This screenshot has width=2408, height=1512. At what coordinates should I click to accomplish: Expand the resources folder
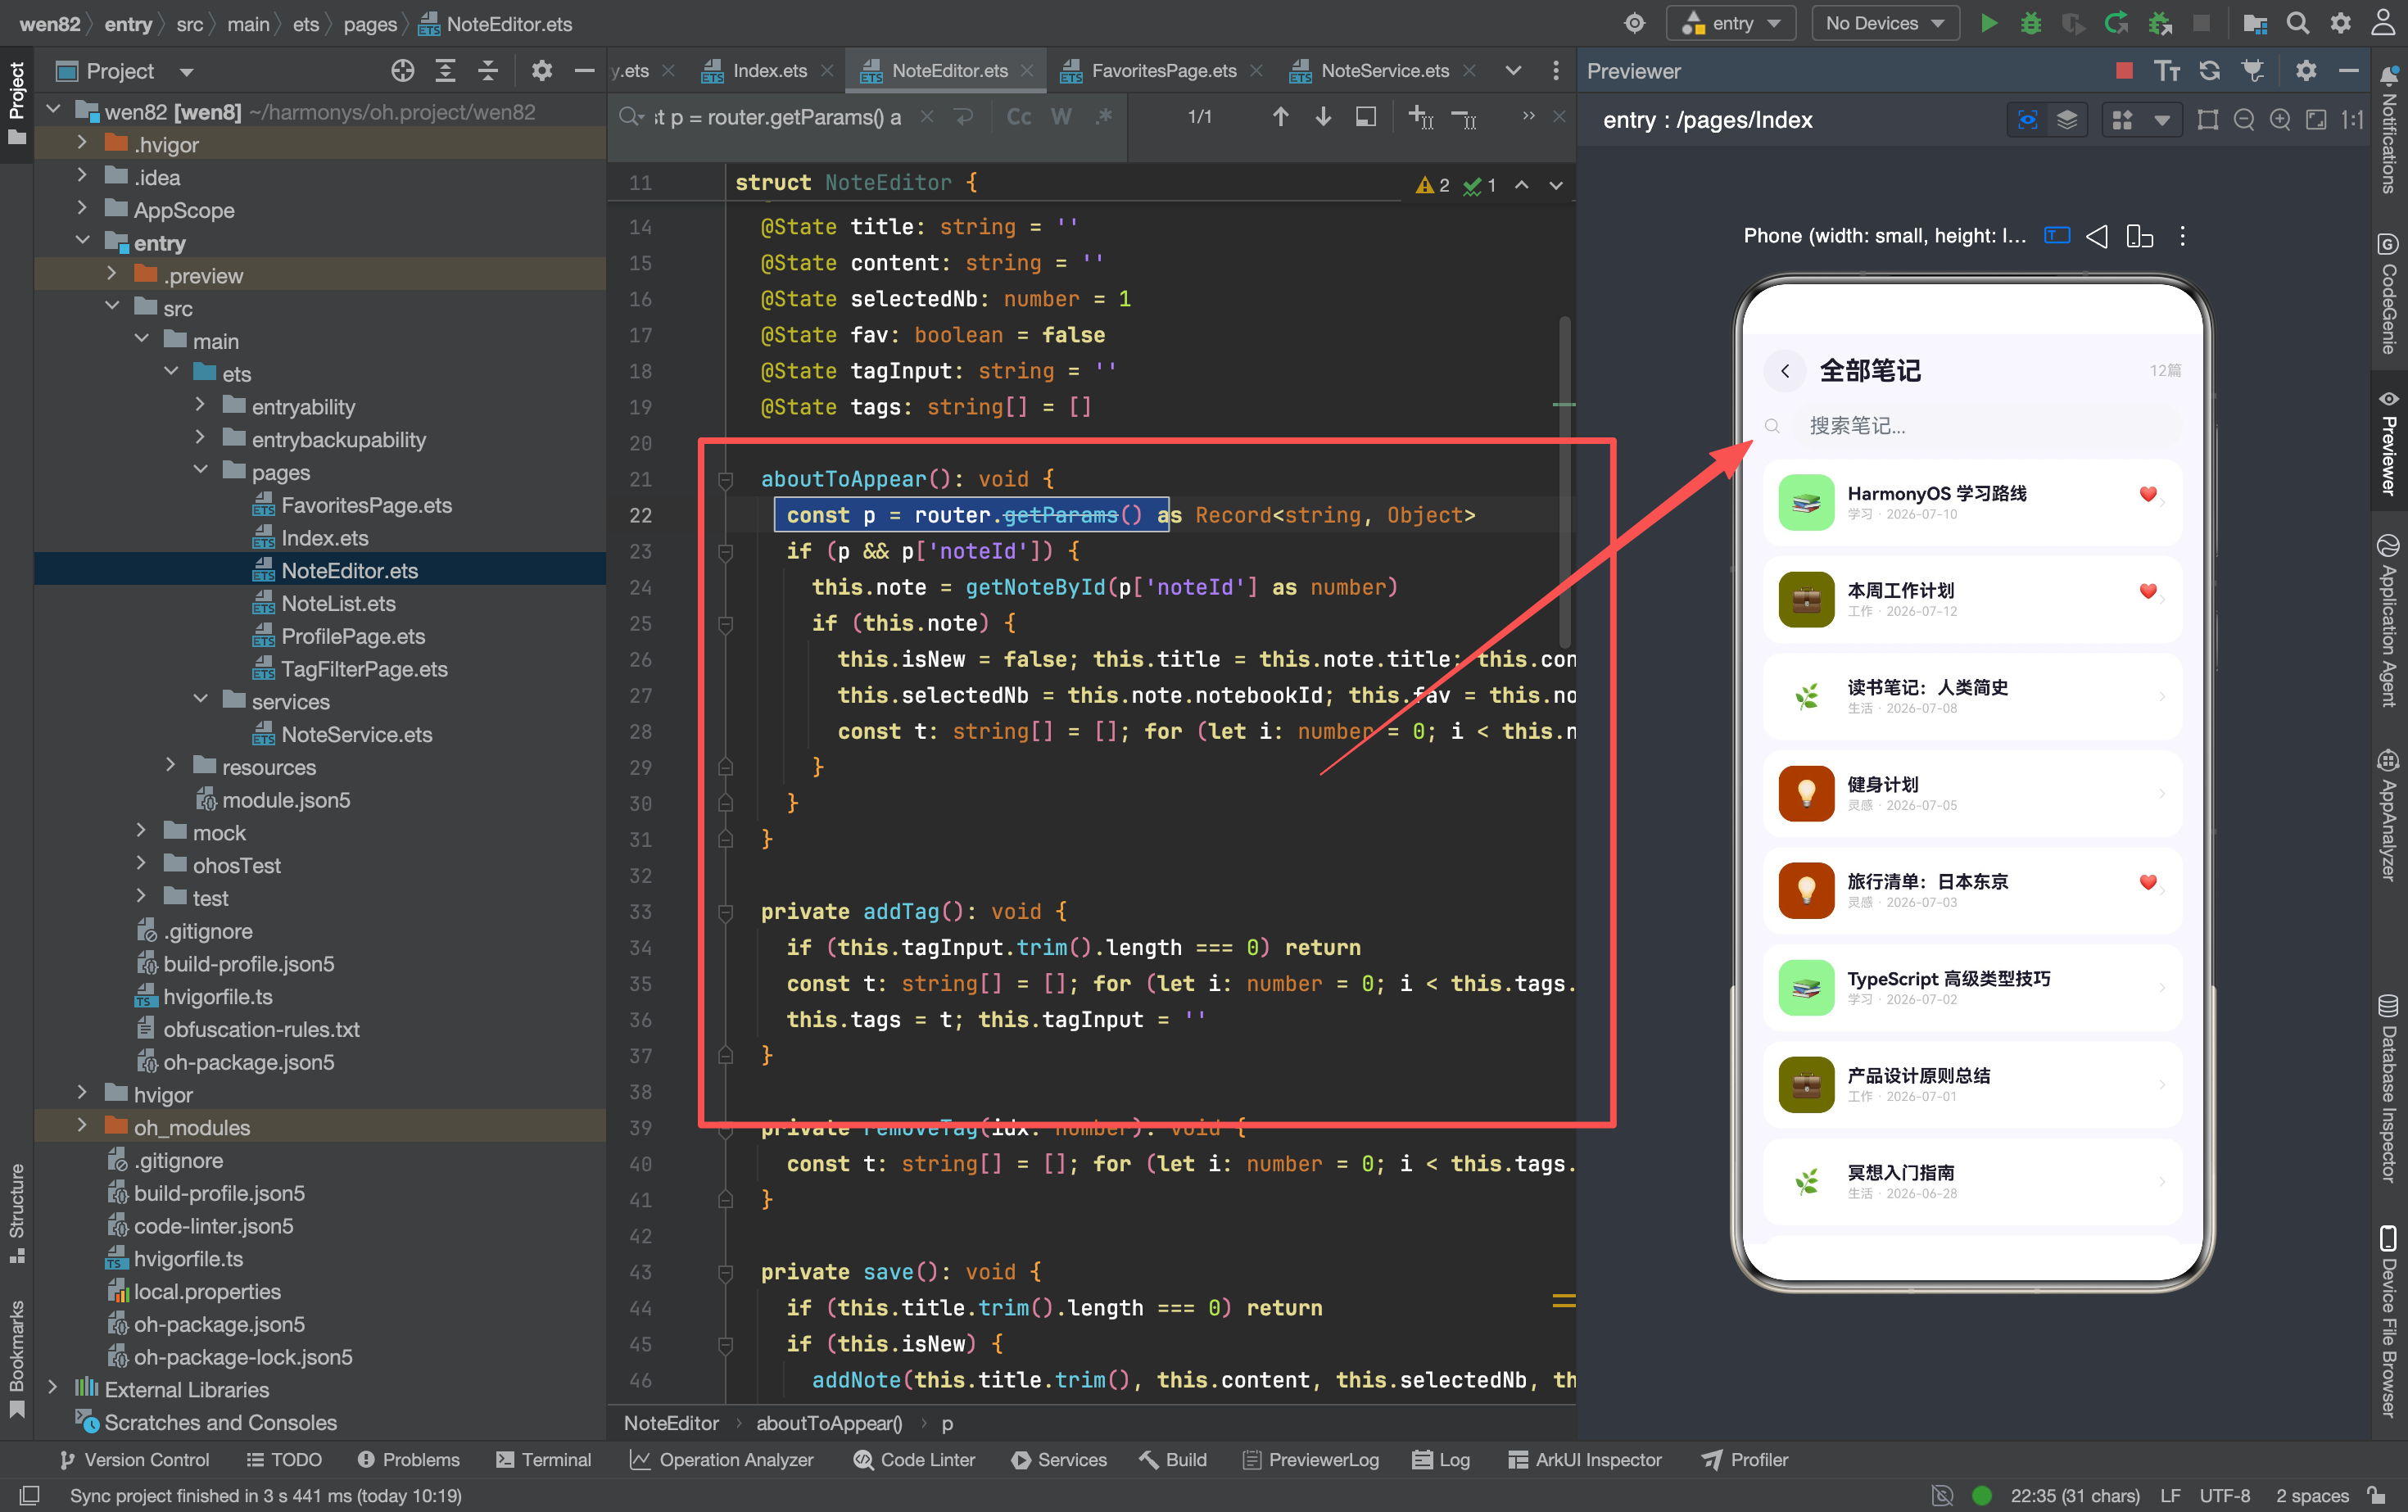pyautogui.click(x=170, y=766)
